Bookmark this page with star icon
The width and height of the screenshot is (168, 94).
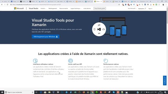tap(119, 5)
